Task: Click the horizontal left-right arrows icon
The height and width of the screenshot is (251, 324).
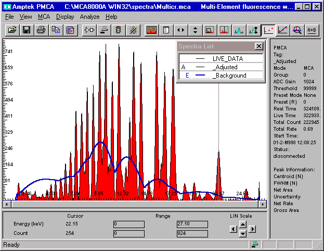Action: tap(180, 30)
